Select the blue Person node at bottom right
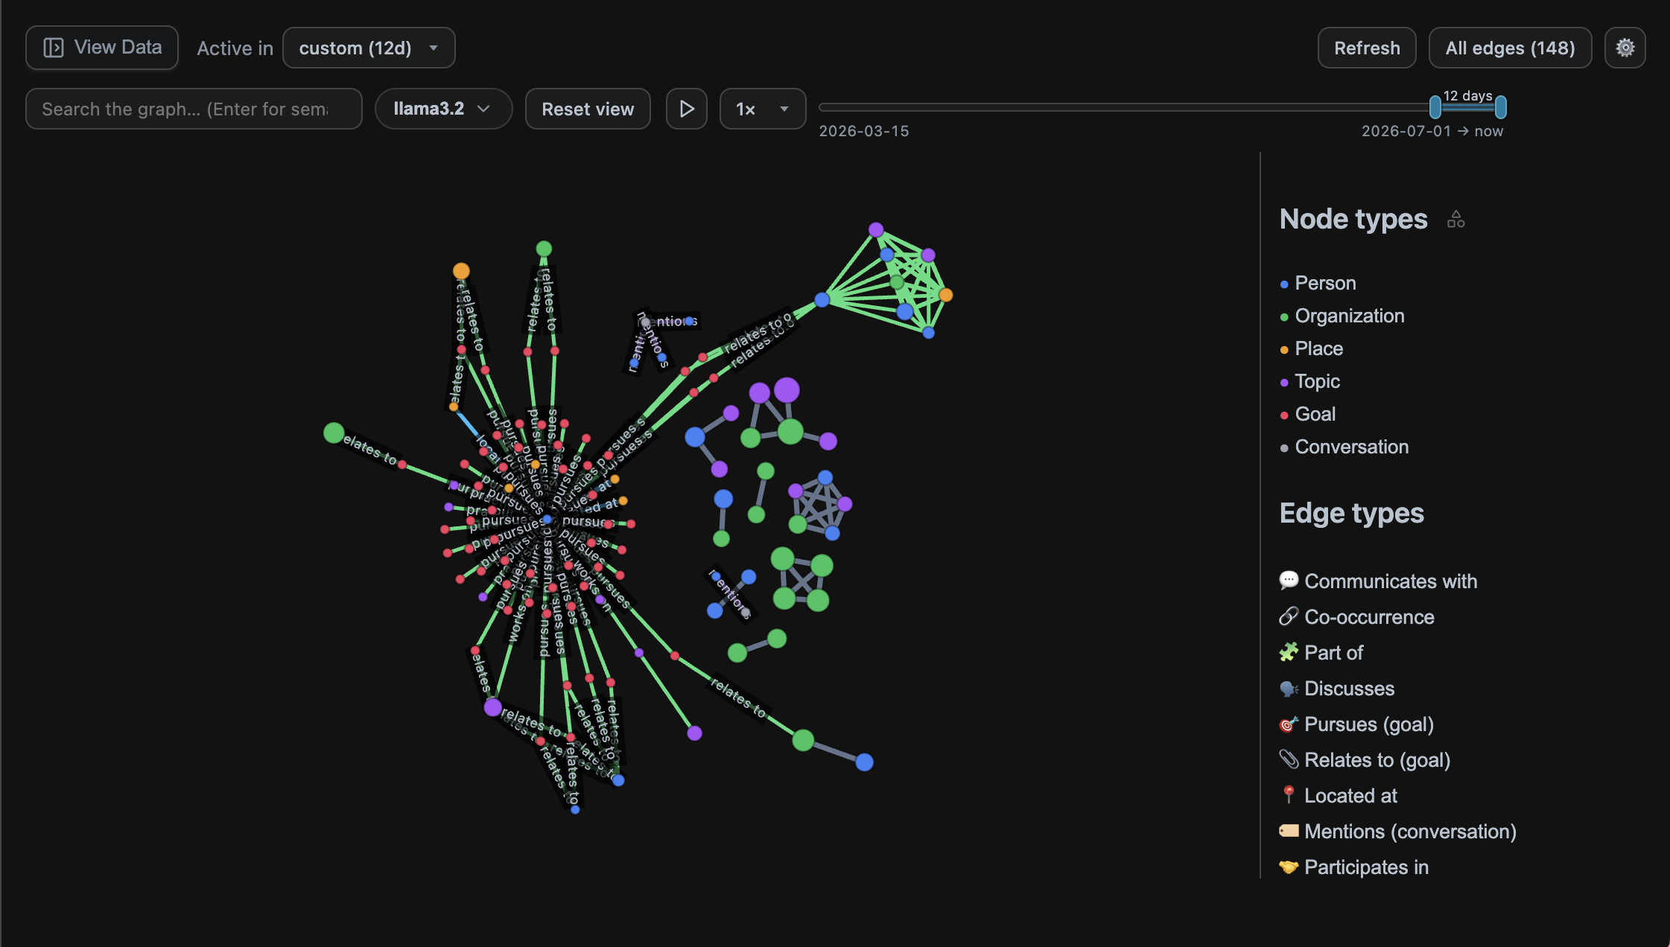 coord(864,762)
